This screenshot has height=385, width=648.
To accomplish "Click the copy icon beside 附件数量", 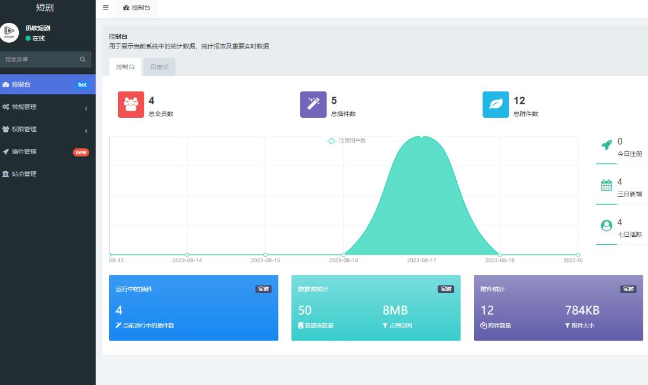I will coord(483,325).
